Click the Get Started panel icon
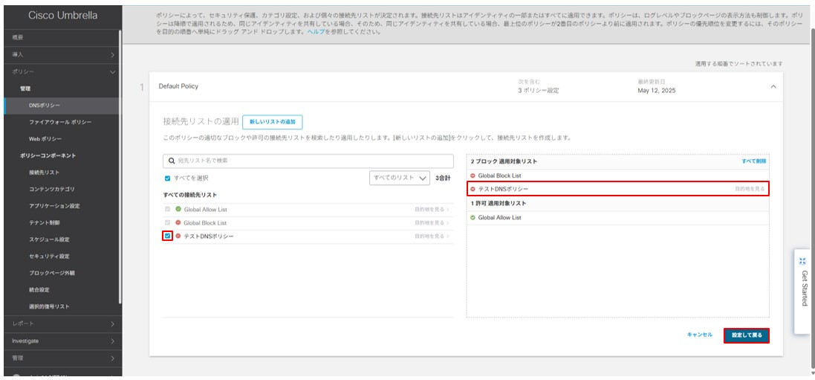The height and width of the screenshot is (380, 815). 802,263
